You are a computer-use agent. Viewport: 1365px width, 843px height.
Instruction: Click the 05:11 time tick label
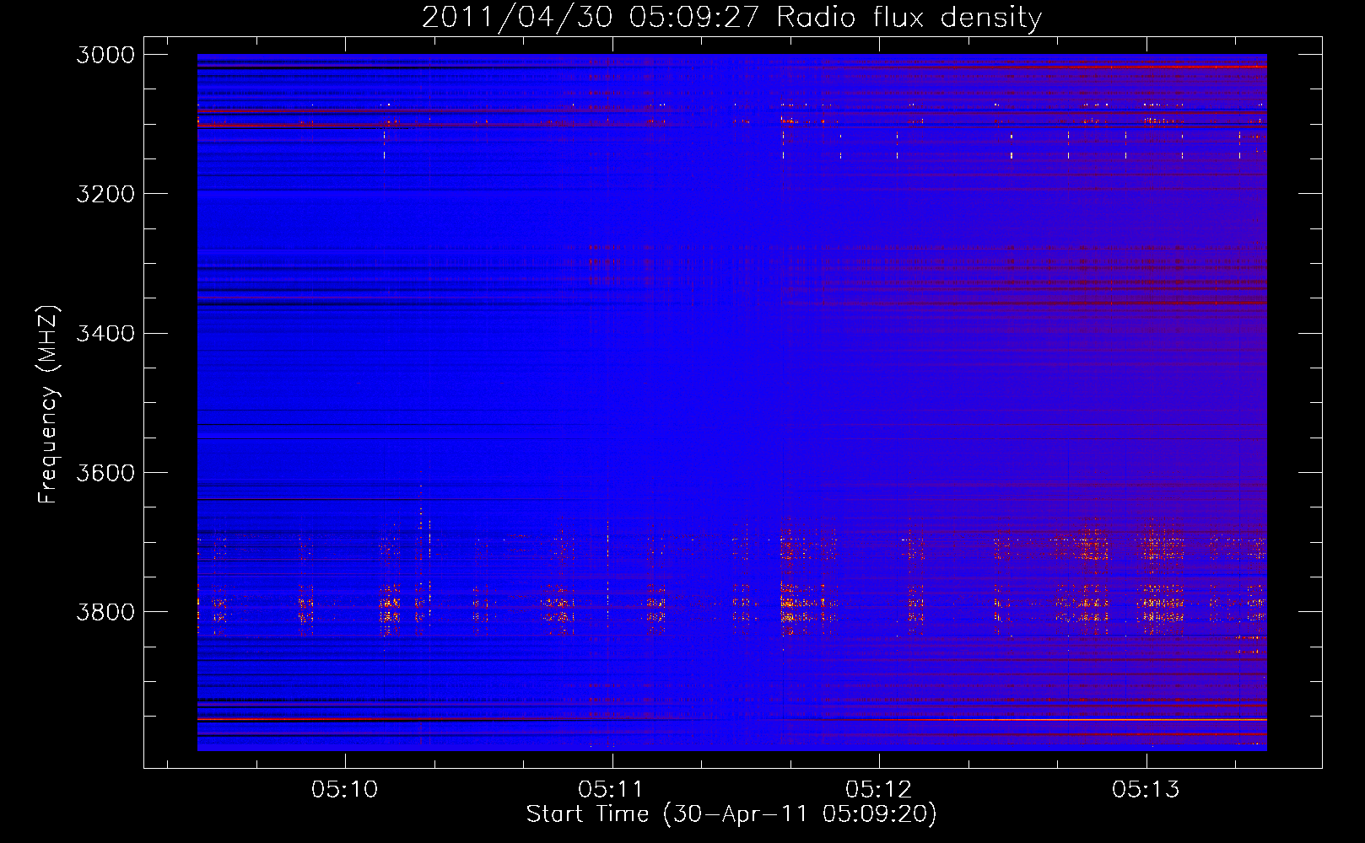612,790
